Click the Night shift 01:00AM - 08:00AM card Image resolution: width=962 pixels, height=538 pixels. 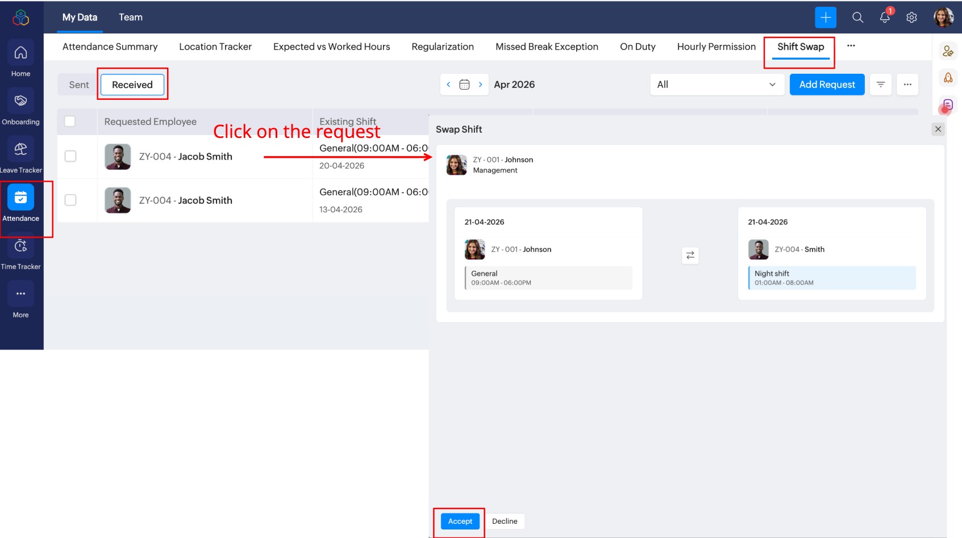pyautogui.click(x=832, y=278)
